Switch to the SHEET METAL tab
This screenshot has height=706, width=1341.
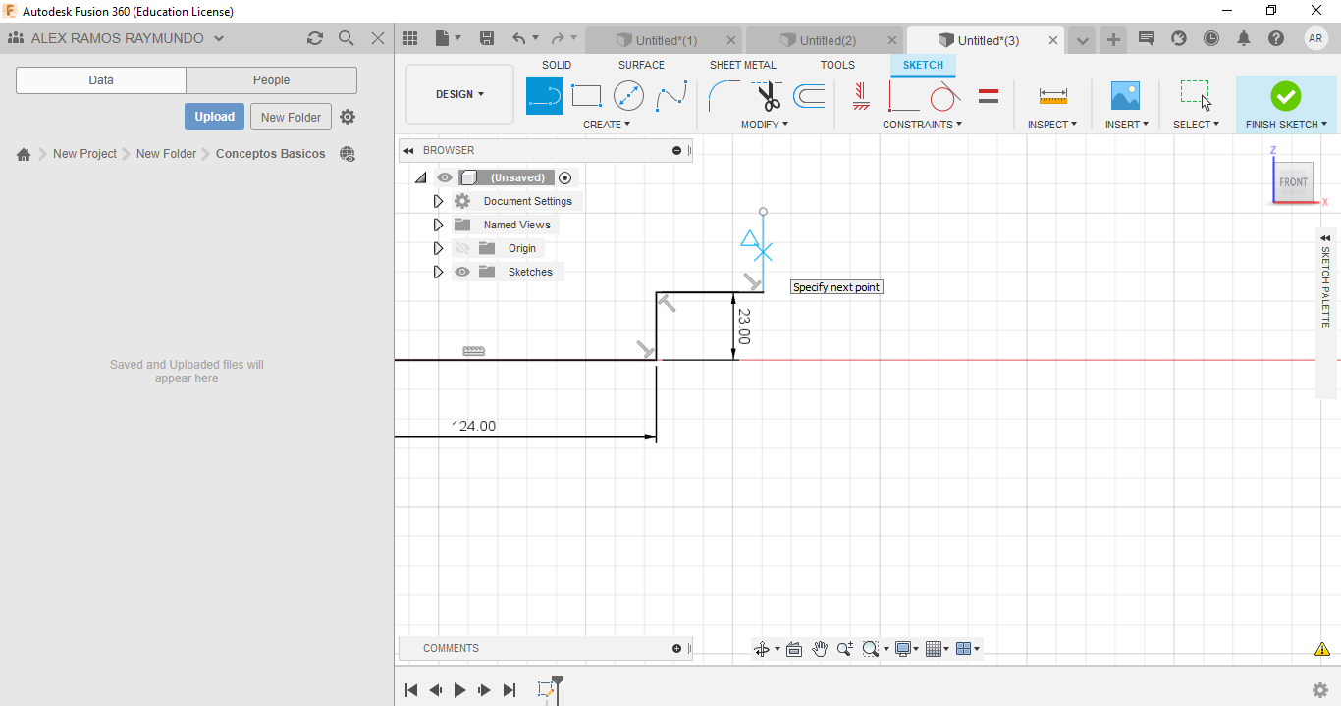743,65
